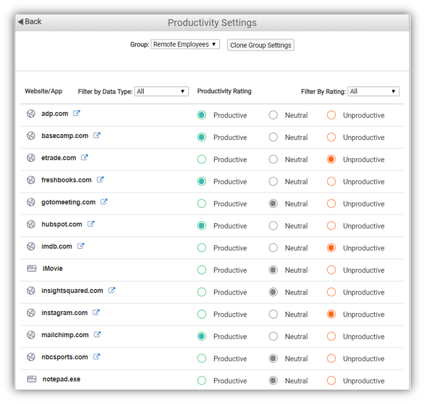Open external link icon next to insightsquared.com

pos(112,290)
